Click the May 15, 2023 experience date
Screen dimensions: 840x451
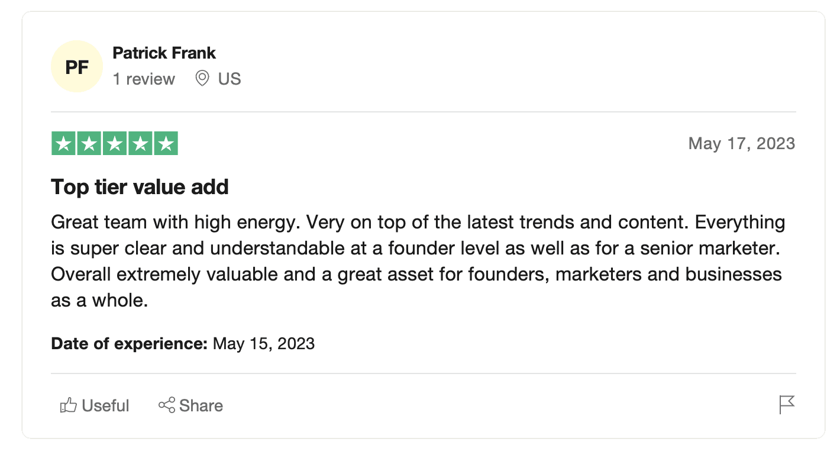coord(263,344)
